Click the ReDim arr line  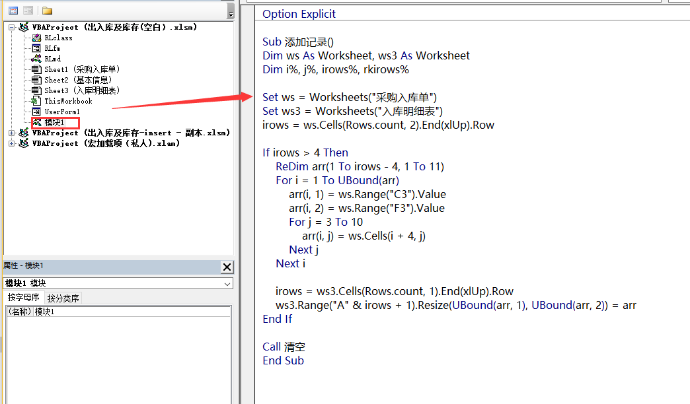360,166
